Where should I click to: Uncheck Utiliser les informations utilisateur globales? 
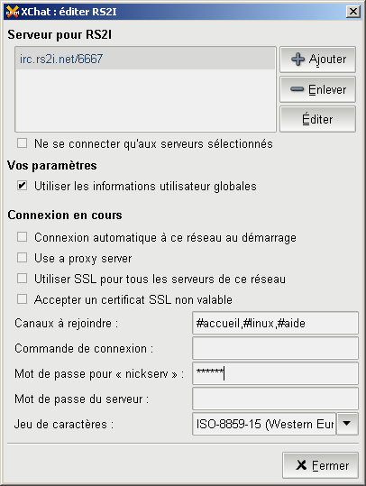pos(22,186)
